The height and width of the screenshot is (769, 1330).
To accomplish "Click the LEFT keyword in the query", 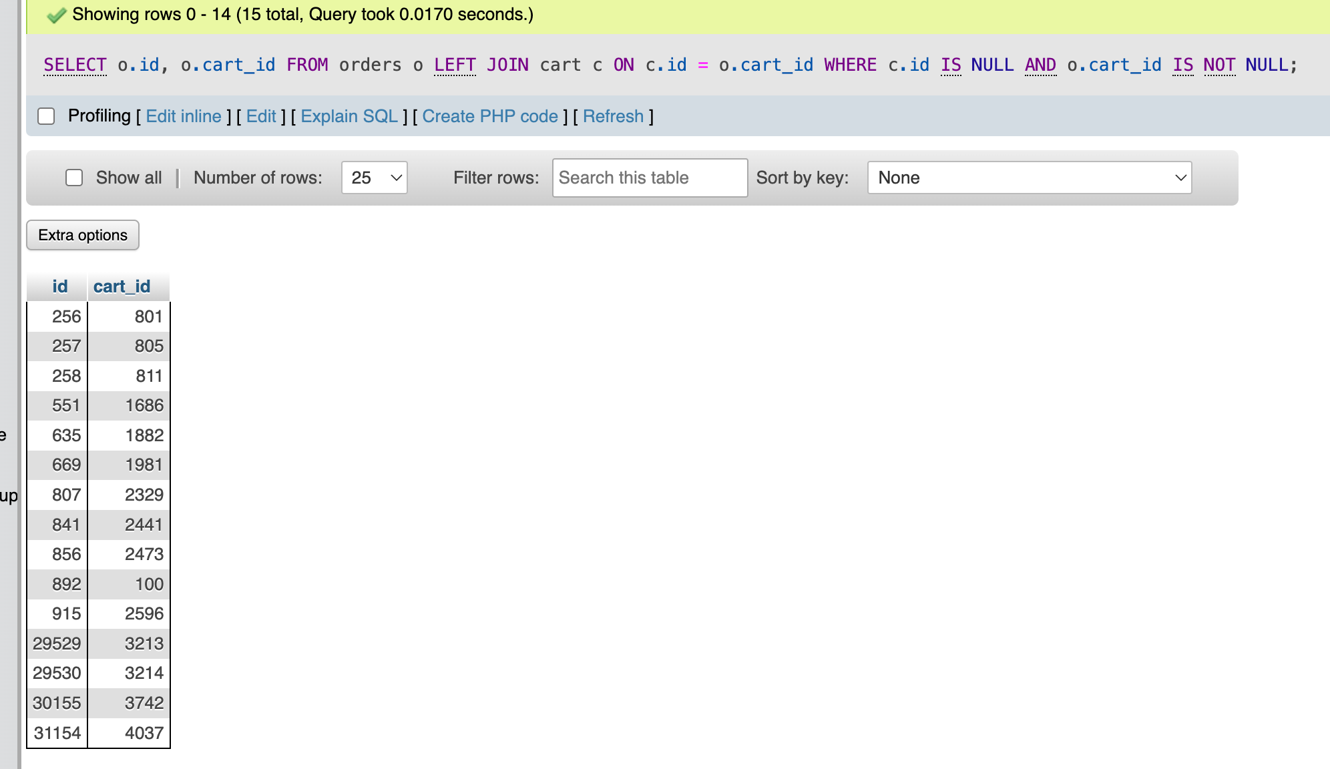I will (x=455, y=65).
